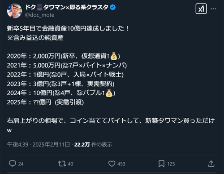Image resolution: width=224 pixels, height=174 pixels.
Task: Click the repost count 40
Action: 70,164
